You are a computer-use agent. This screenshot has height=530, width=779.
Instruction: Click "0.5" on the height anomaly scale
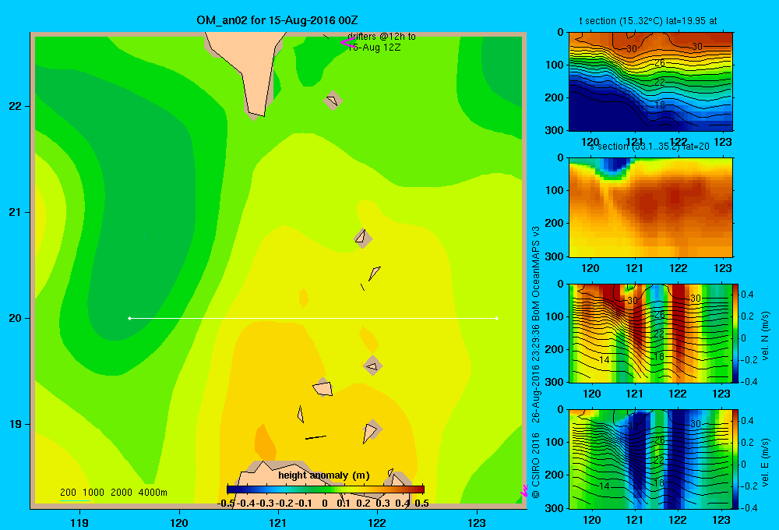421,503
